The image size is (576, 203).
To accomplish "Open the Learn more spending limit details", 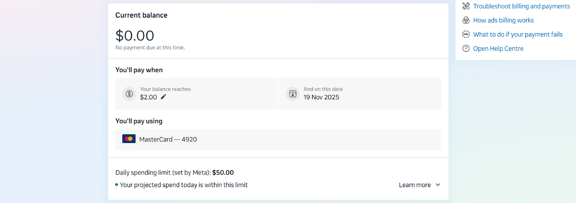I will [x=415, y=185].
